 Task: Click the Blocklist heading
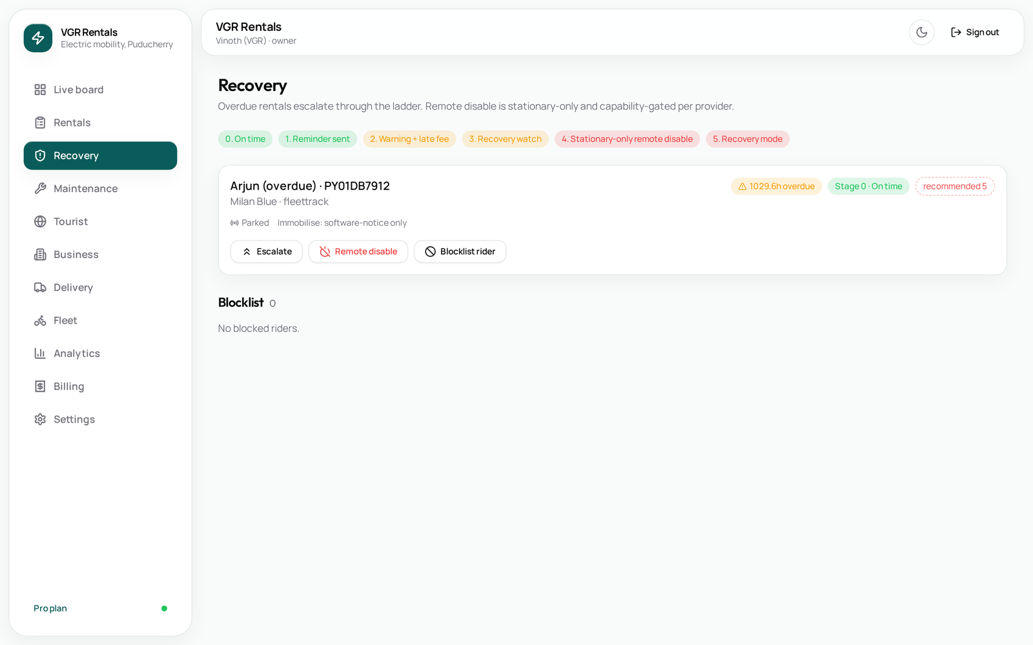(x=241, y=303)
